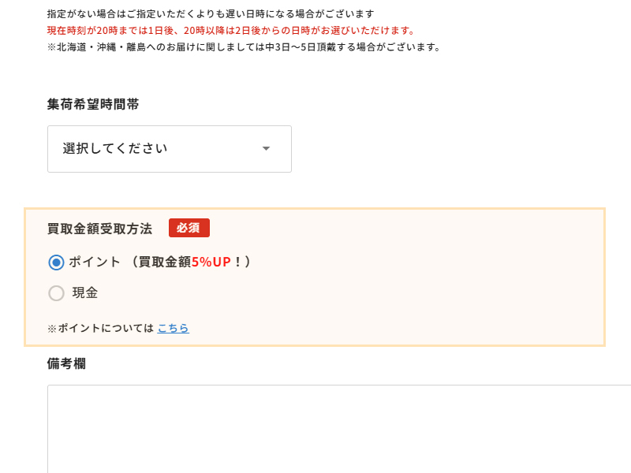Image resolution: width=631 pixels, height=473 pixels.
Task: Open the こちら link about points
Action: [173, 328]
